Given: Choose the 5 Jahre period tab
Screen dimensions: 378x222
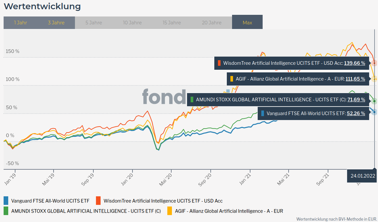Looking at the screenshot, I should [94, 23].
